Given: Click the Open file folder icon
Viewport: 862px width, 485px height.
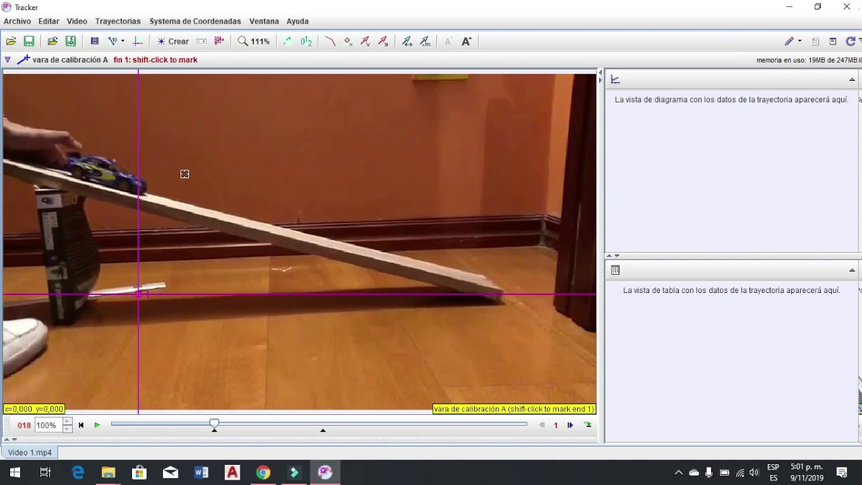Looking at the screenshot, I should [11, 41].
